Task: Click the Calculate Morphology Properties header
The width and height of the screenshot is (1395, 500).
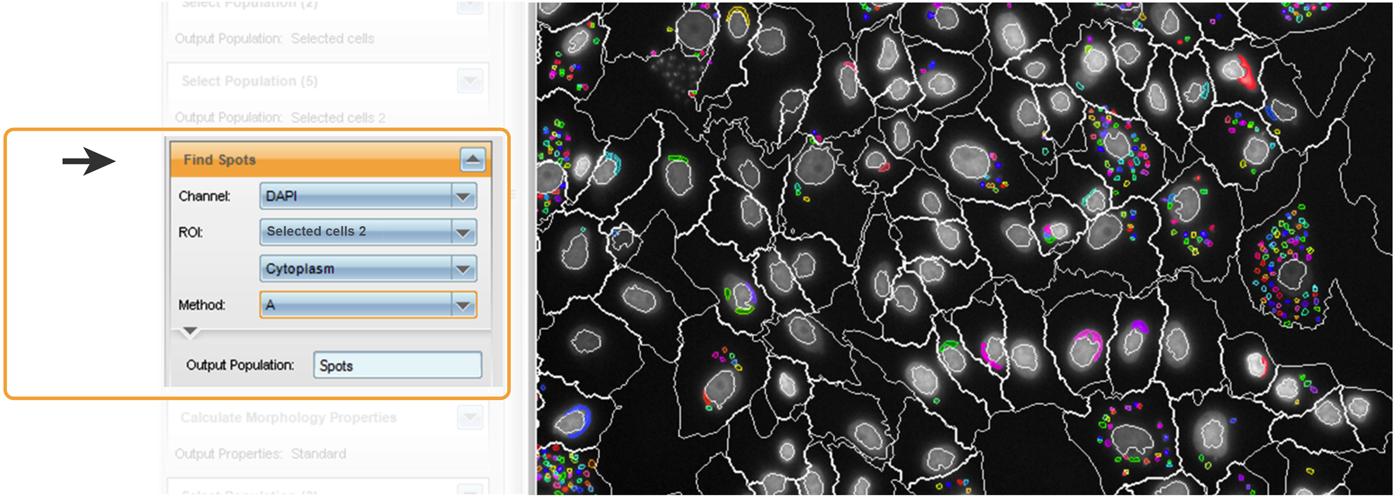Action: click(x=289, y=417)
